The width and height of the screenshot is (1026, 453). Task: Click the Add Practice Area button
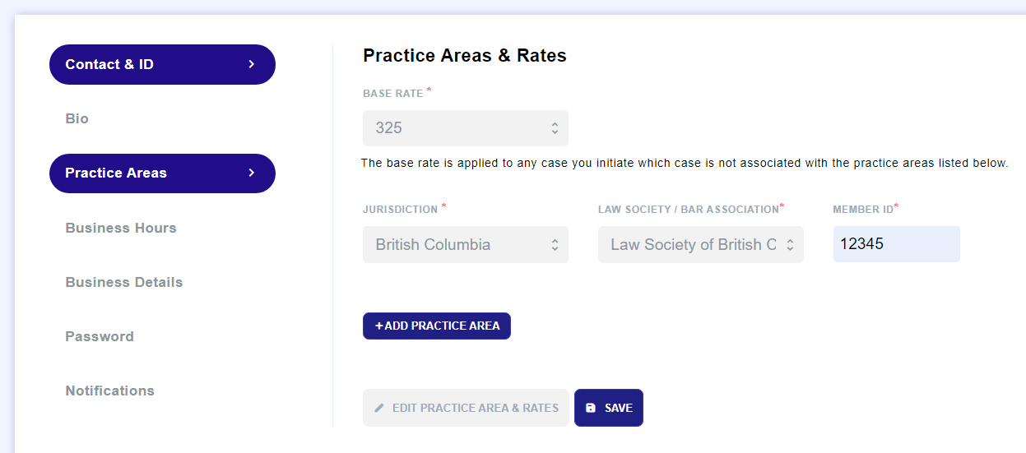[x=437, y=326]
